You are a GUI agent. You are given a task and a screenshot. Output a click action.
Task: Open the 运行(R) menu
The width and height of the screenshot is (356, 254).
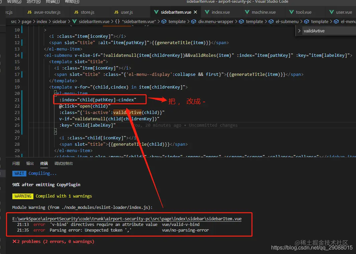point(34,2)
